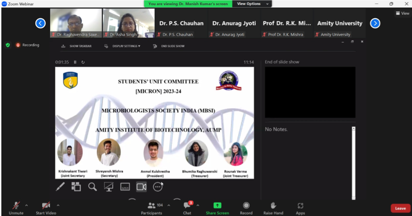
Task: Click Share Screen button
Action: (217, 208)
